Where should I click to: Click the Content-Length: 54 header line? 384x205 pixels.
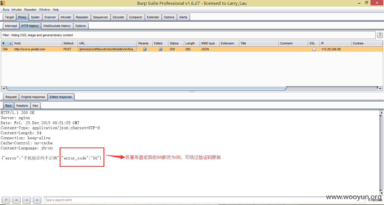click(x=21, y=133)
